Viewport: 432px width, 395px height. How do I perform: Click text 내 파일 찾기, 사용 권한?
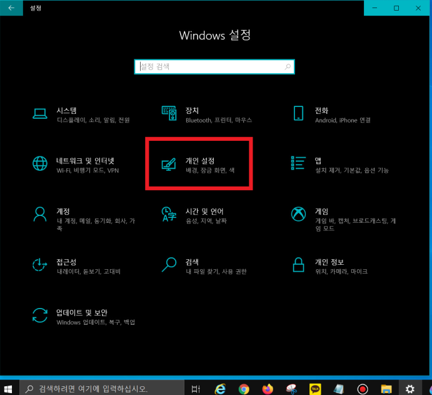point(216,272)
